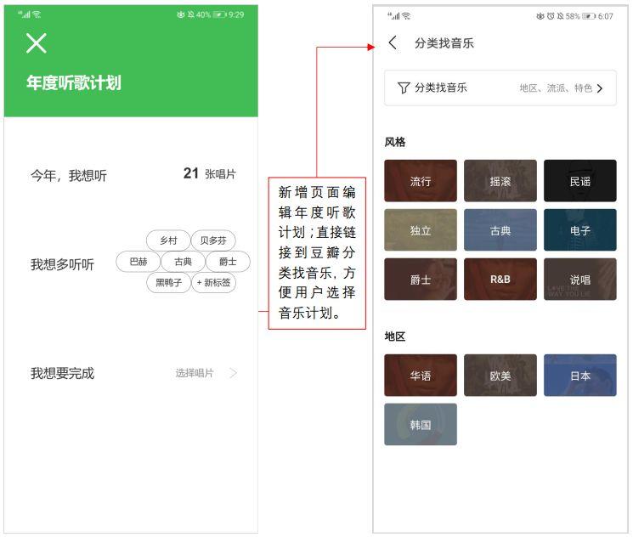Choose the 古典 style tile
This screenshot has width=633, height=537.
click(x=500, y=229)
